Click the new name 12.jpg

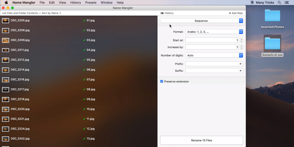click(x=91, y=129)
